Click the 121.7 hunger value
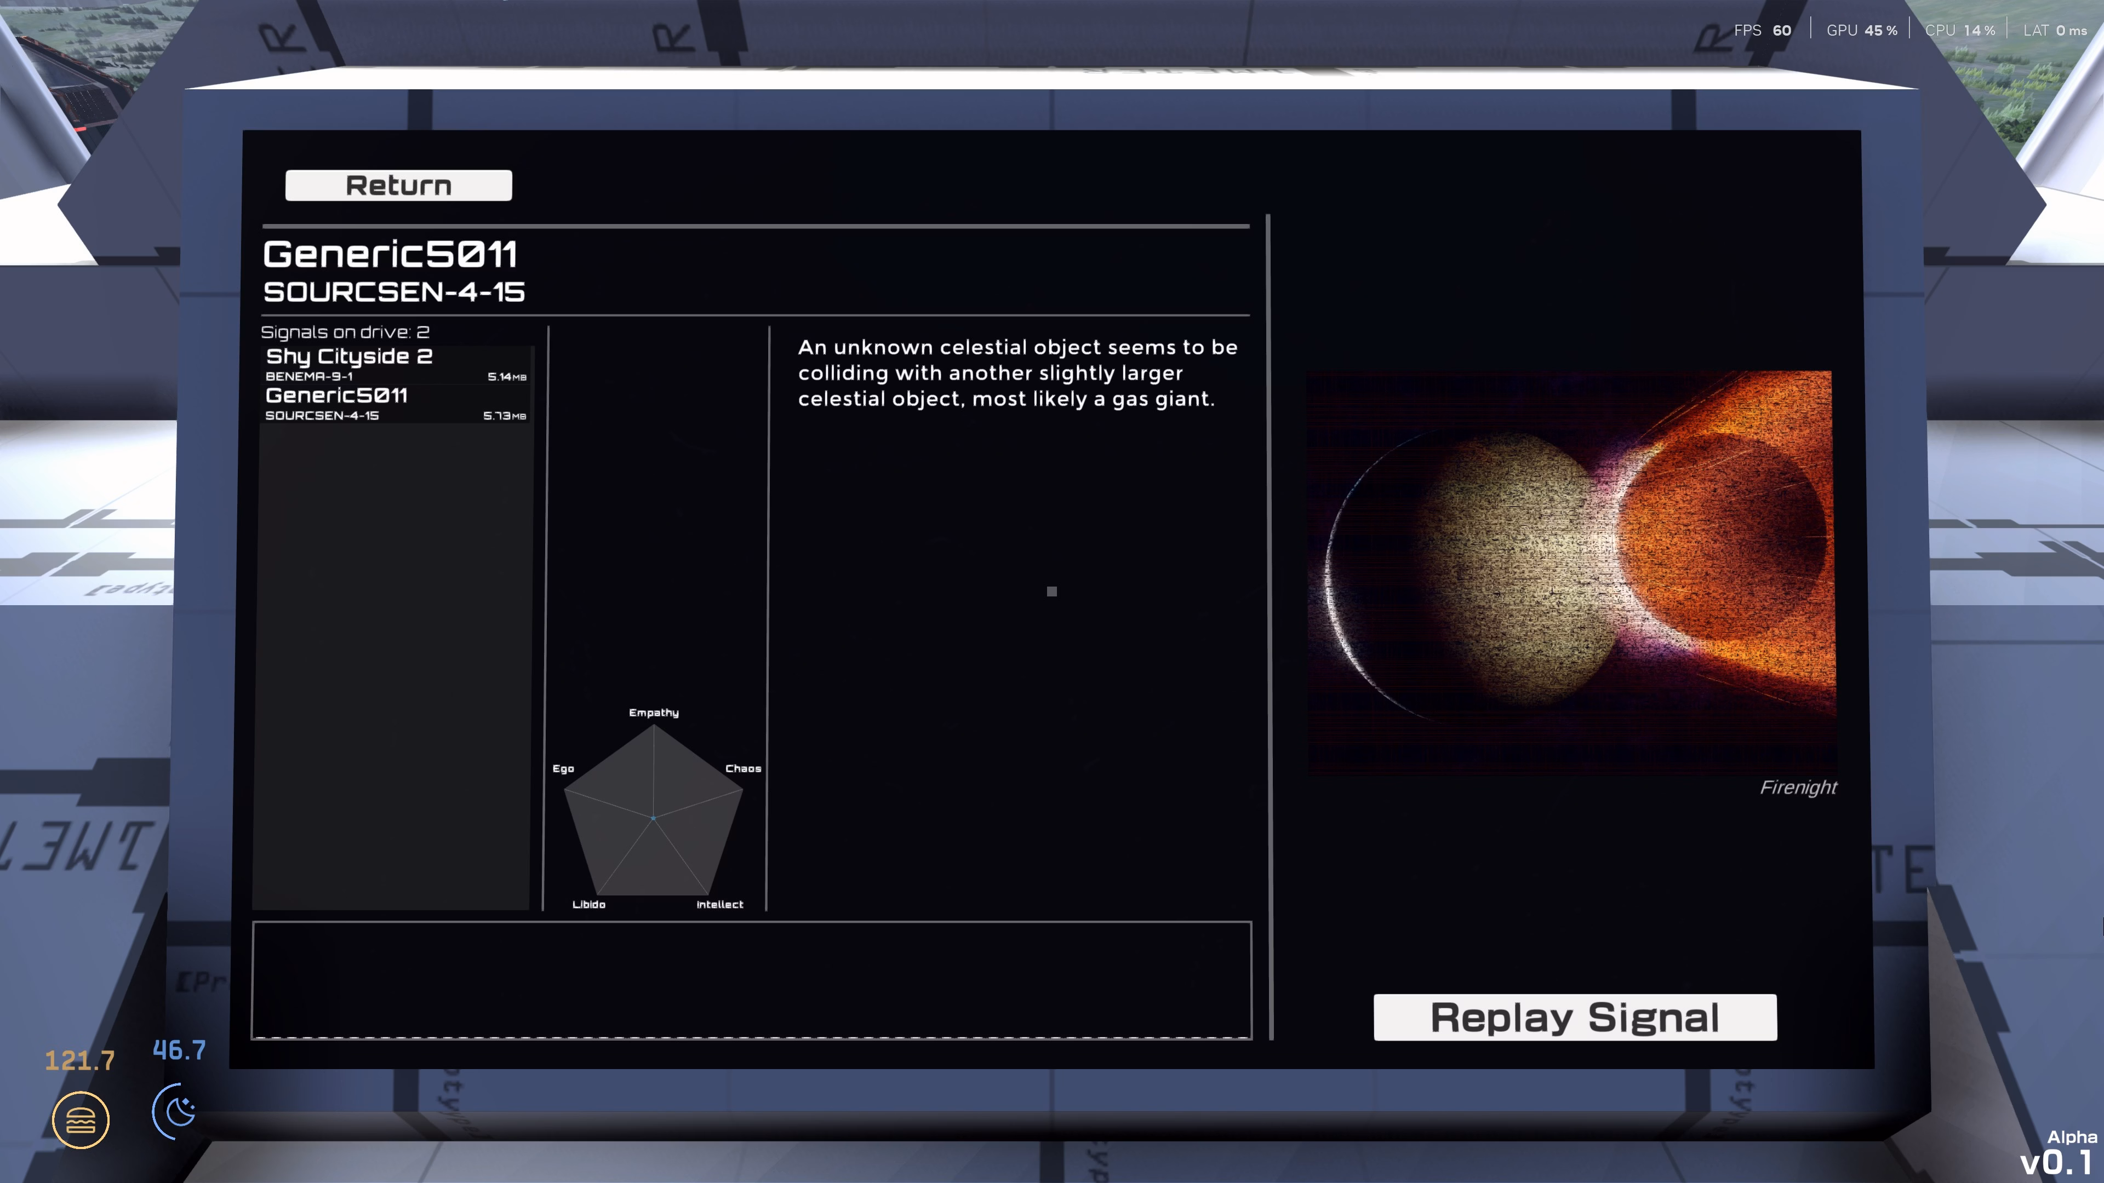The height and width of the screenshot is (1183, 2104). pyautogui.click(x=79, y=1060)
